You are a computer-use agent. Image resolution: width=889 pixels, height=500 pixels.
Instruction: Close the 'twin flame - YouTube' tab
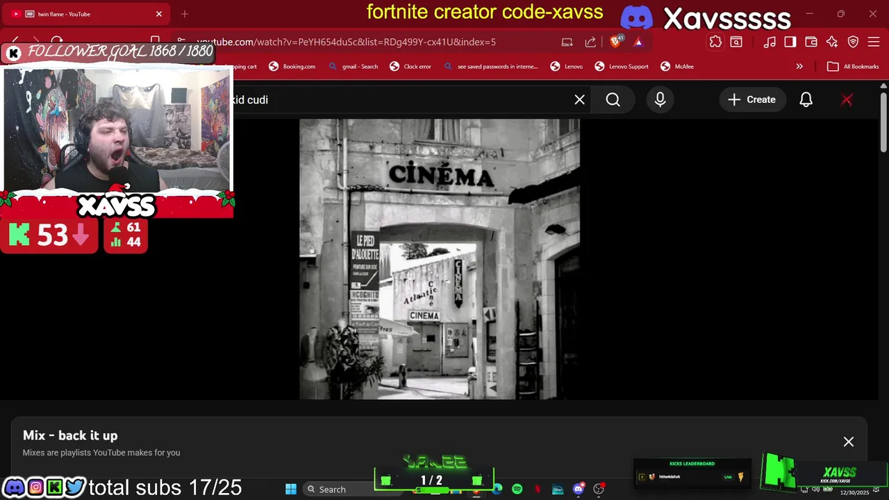click(159, 14)
